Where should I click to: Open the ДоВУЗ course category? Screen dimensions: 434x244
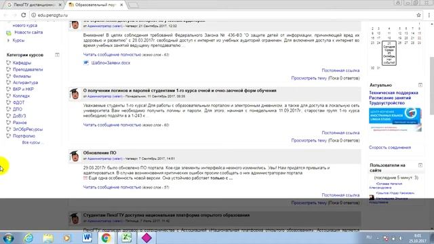click(20, 116)
